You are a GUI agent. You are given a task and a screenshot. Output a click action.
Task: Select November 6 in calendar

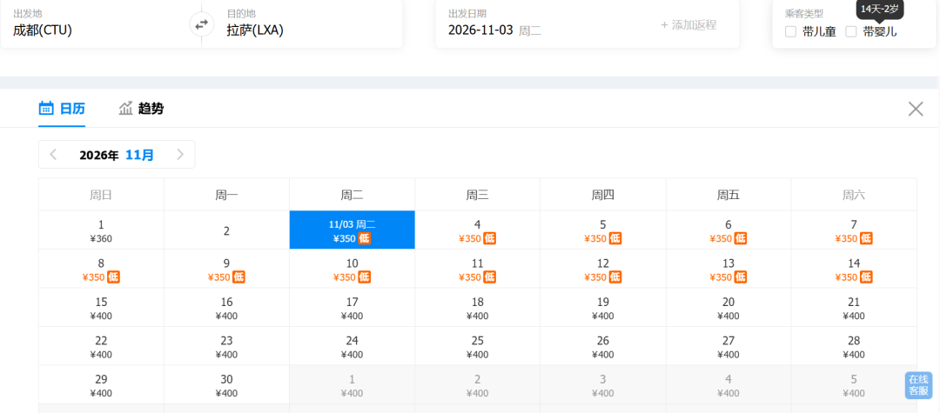(728, 230)
